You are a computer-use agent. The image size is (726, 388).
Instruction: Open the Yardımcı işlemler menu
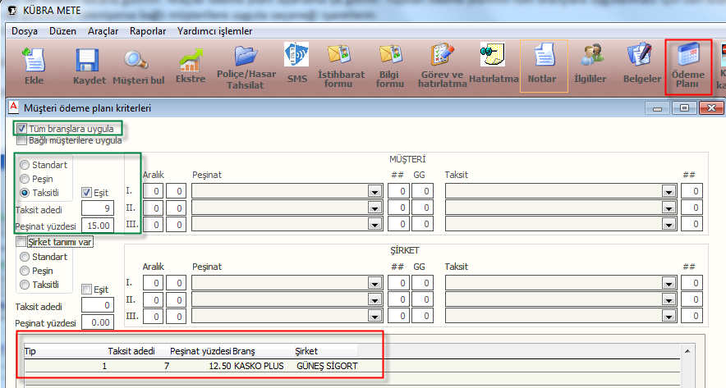coord(214,31)
